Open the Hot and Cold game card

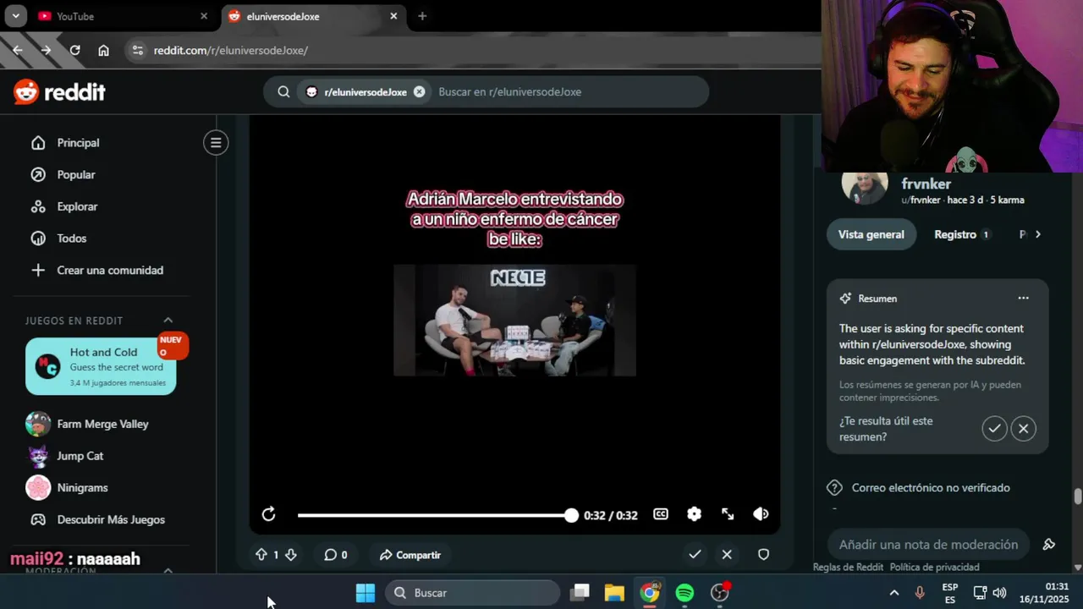point(101,366)
